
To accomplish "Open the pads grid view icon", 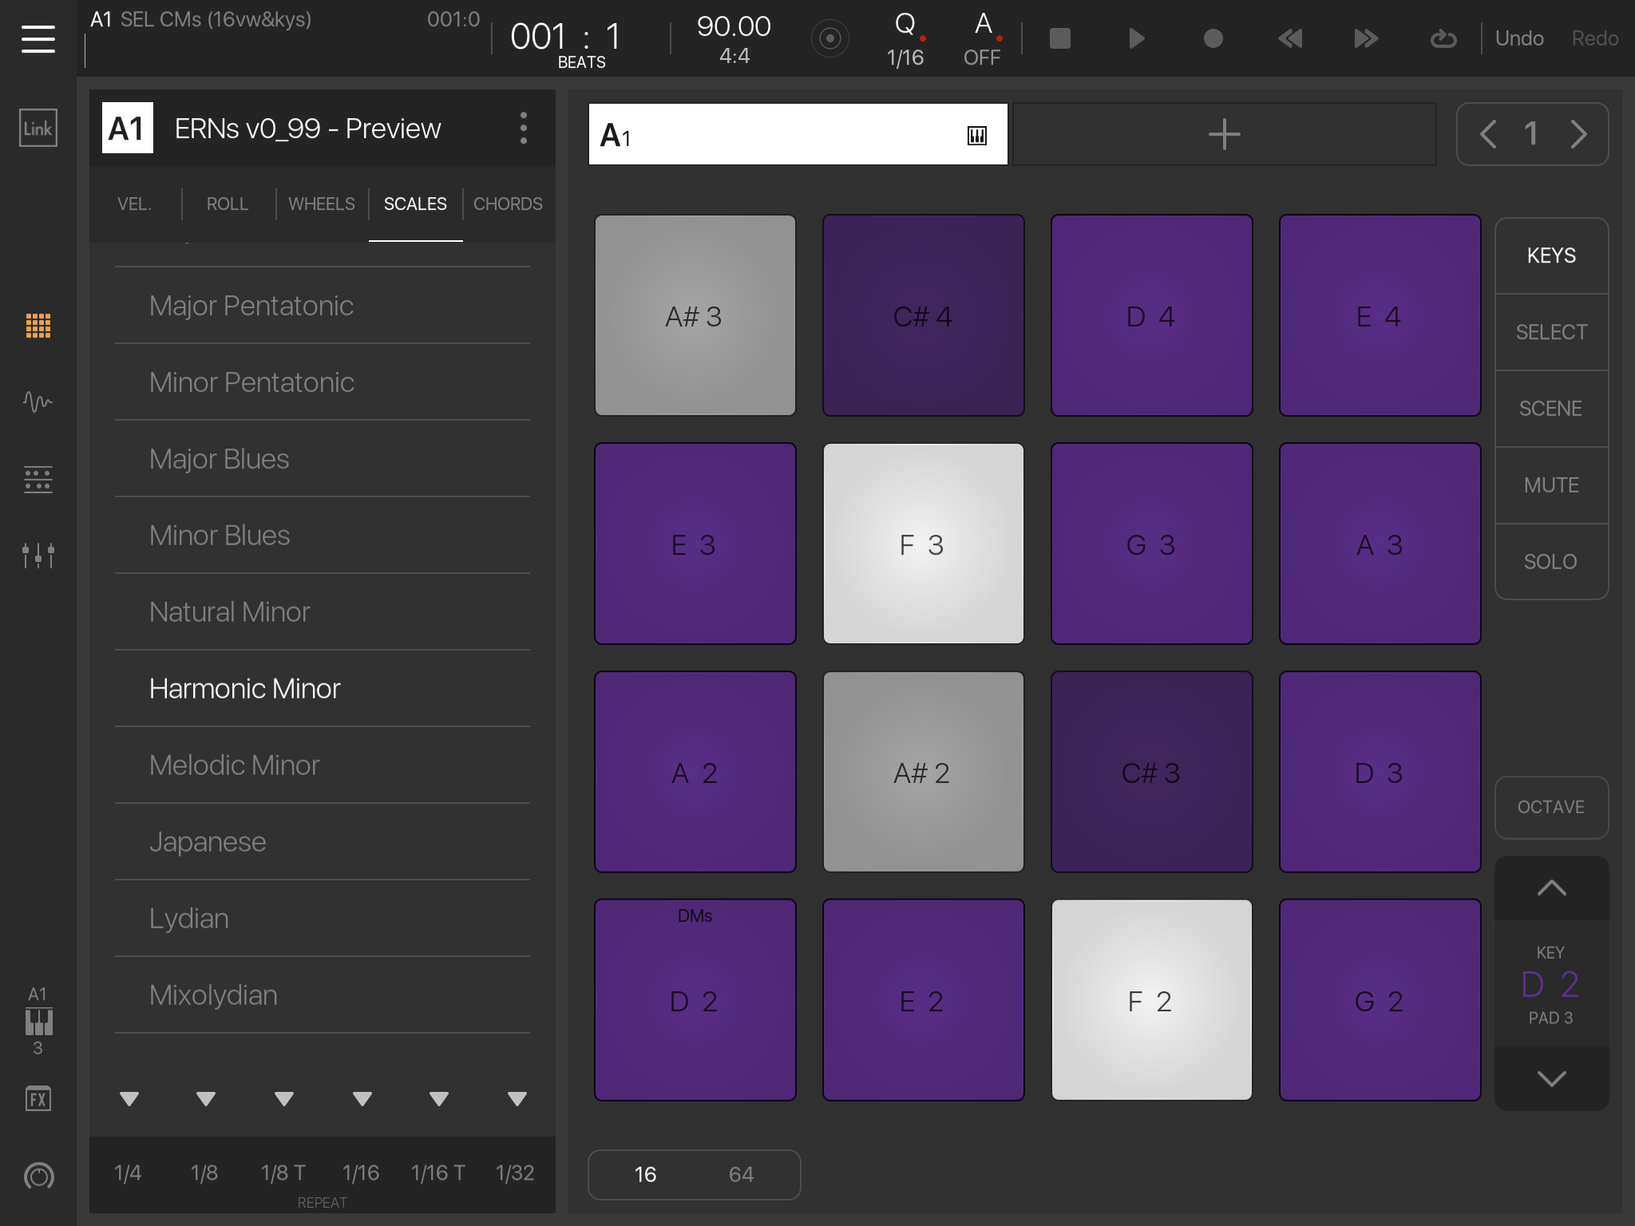I will 38,326.
